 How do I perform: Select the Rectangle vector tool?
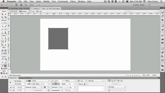coord(2,42)
